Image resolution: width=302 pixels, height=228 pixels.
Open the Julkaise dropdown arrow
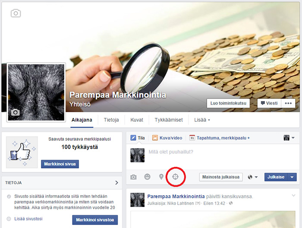click(x=292, y=177)
